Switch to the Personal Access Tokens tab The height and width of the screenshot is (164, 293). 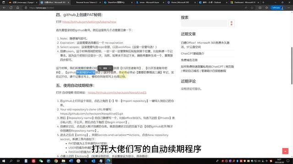87,2
